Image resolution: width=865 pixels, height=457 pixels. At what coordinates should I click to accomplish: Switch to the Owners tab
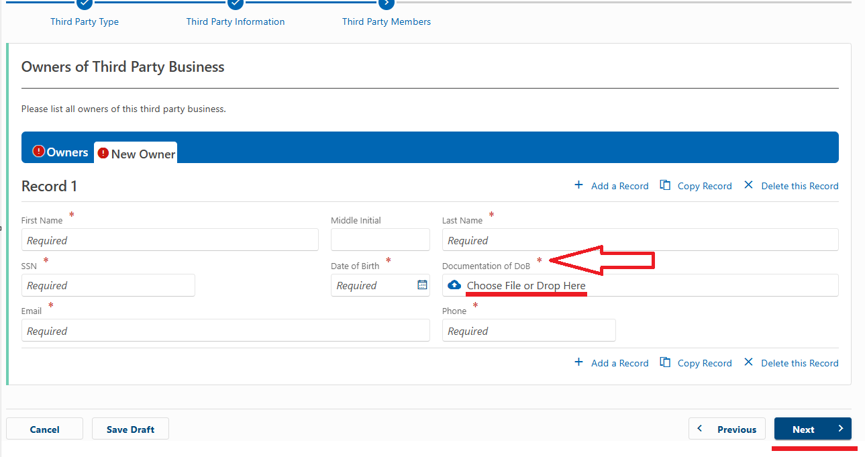click(x=60, y=152)
